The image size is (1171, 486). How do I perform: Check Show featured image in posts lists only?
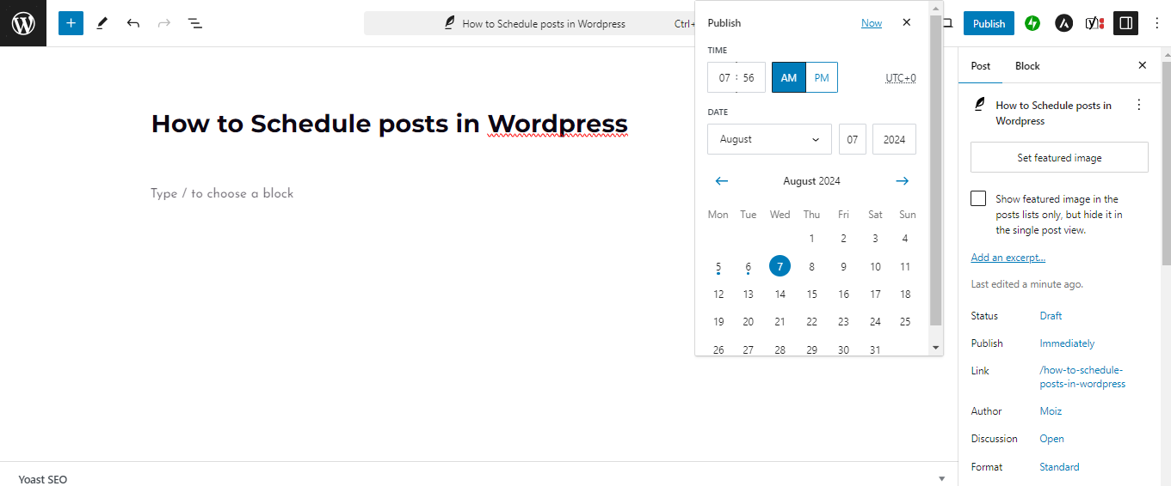[978, 198]
